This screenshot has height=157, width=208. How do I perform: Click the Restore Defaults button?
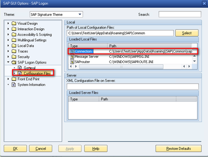pyautogui.click(x=179, y=148)
